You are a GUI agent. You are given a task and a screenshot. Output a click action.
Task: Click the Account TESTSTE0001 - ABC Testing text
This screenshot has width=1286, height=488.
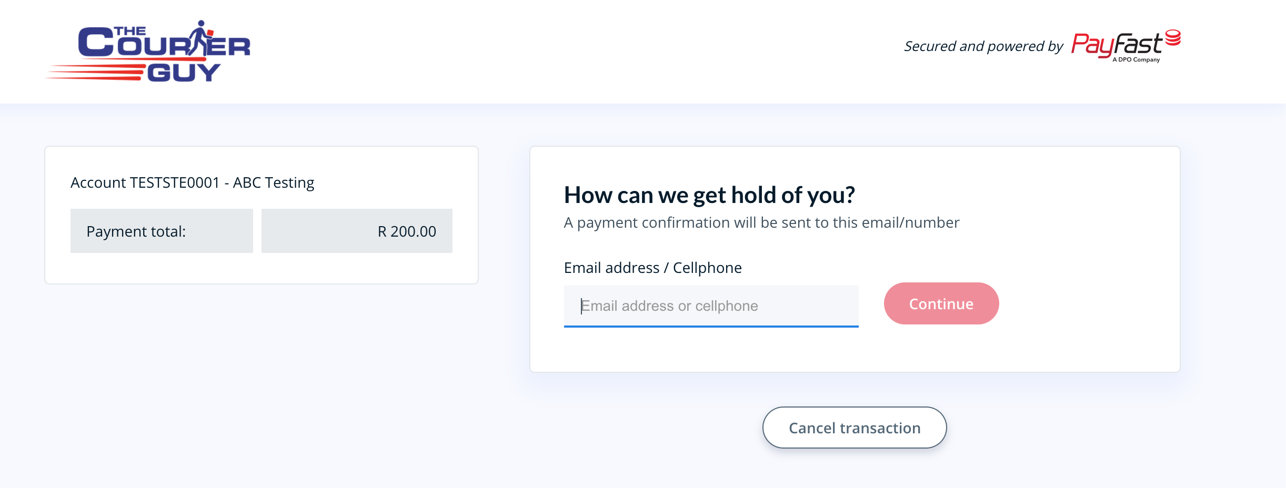coord(192,182)
